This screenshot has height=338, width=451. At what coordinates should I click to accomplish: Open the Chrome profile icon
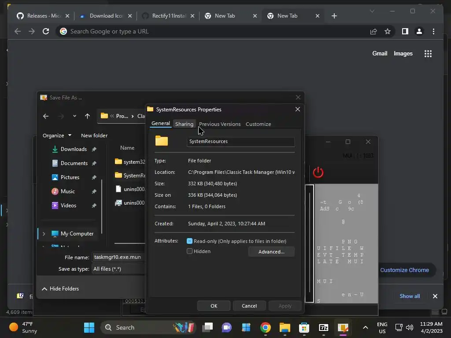tap(419, 31)
